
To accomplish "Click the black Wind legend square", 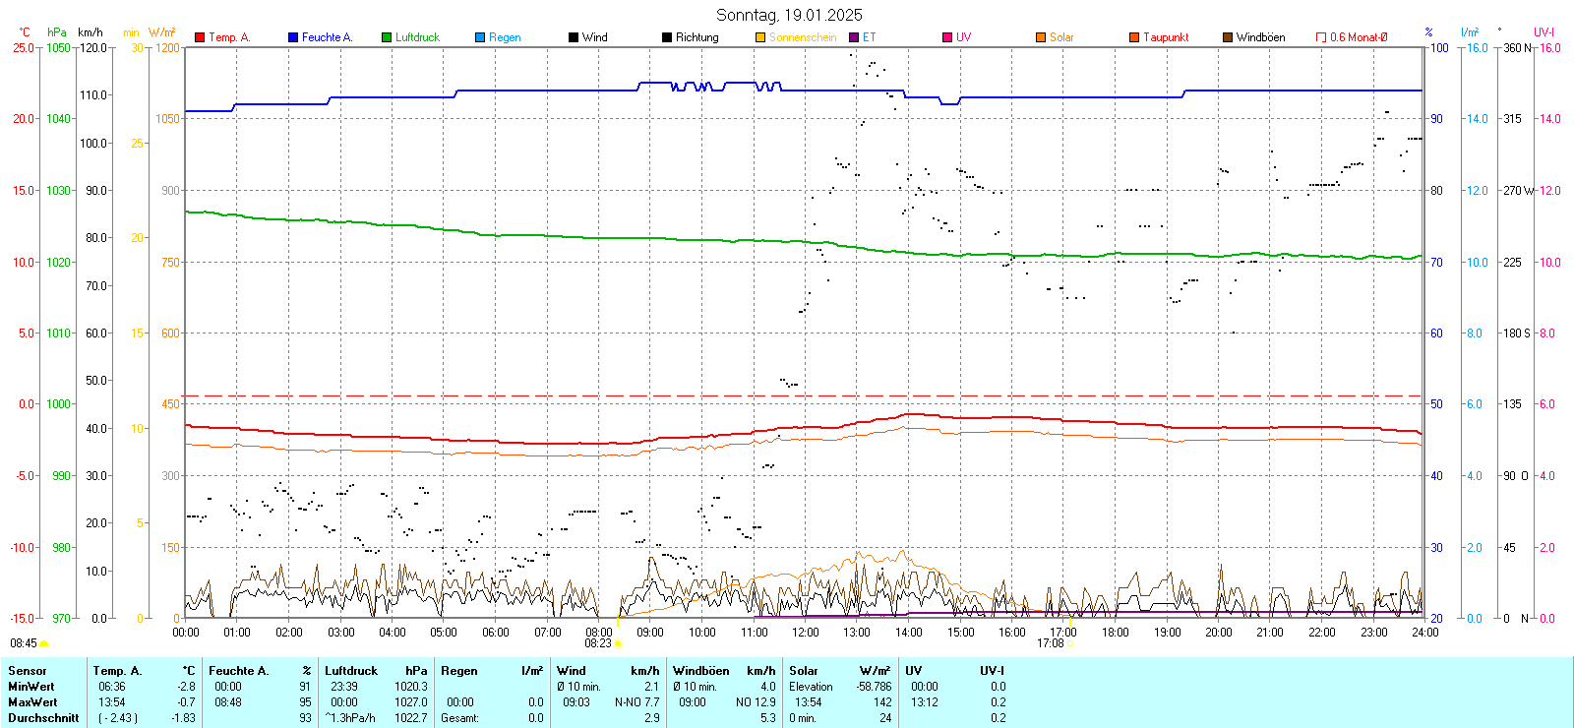I will click(574, 37).
